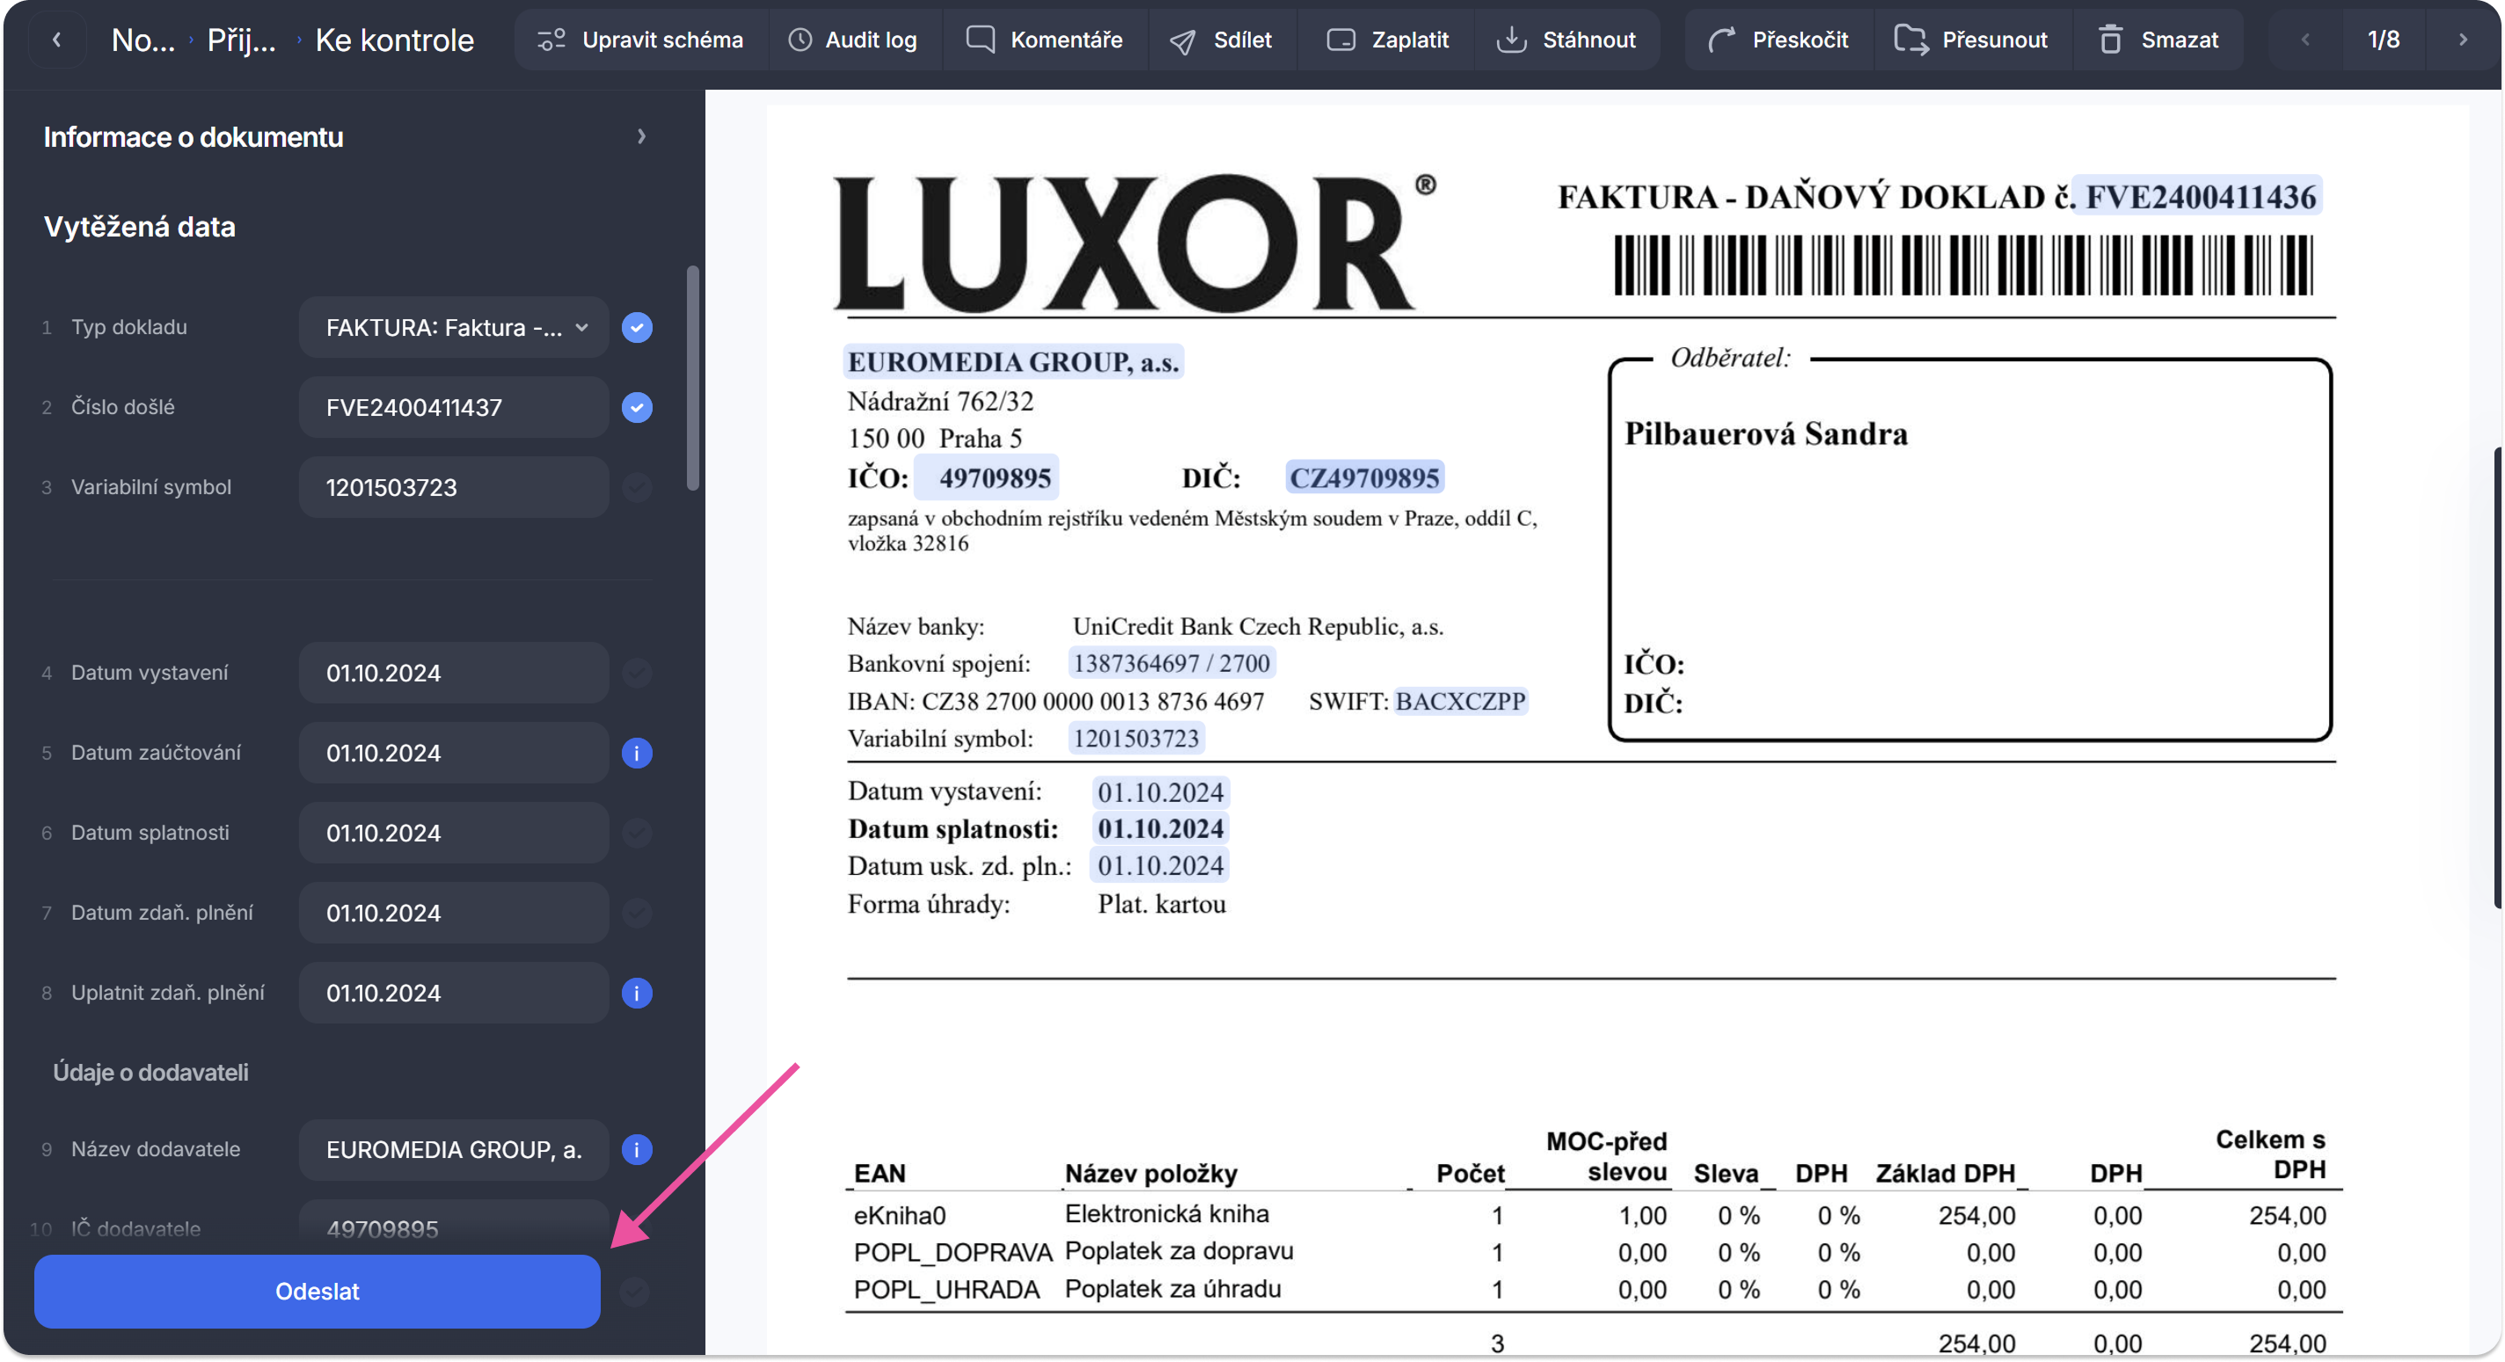The width and height of the screenshot is (2505, 1362).
Task: Toggle confirmation check for Typ dokladu
Action: pyautogui.click(x=637, y=328)
